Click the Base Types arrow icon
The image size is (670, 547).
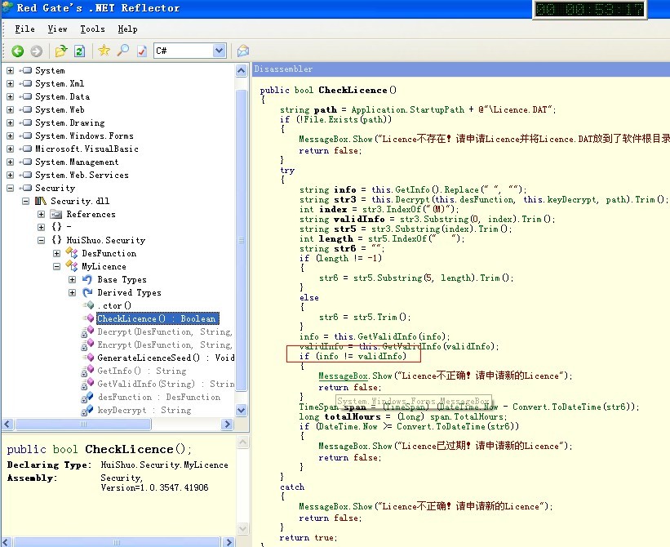pyautogui.click(x=87, y=279)
